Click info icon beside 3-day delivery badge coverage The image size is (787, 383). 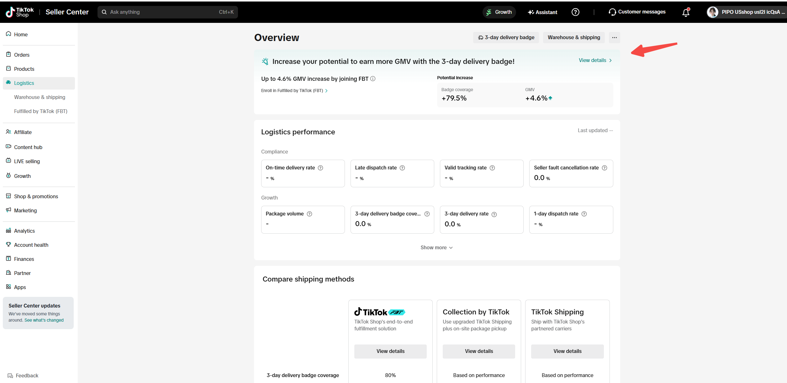pos(427,214)
